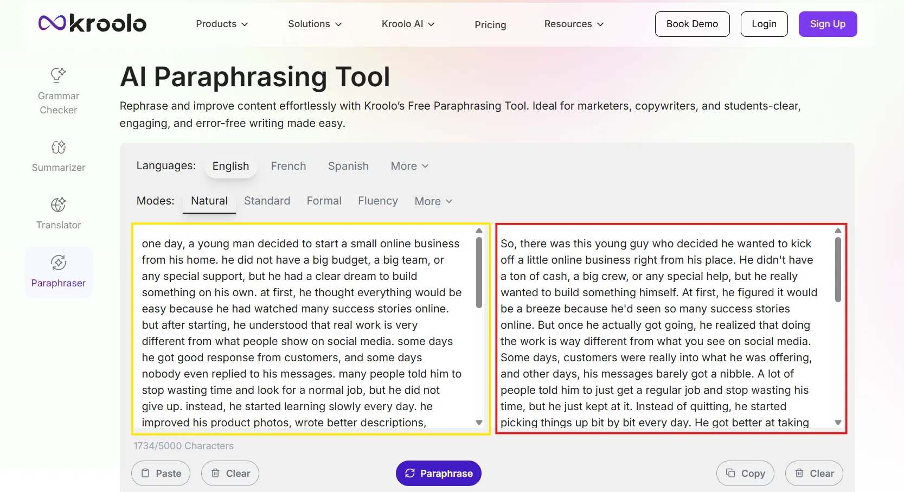Screen dimensions: 904x492
Task: Switch language to Spanish
Action: click(x=348, y=166)
